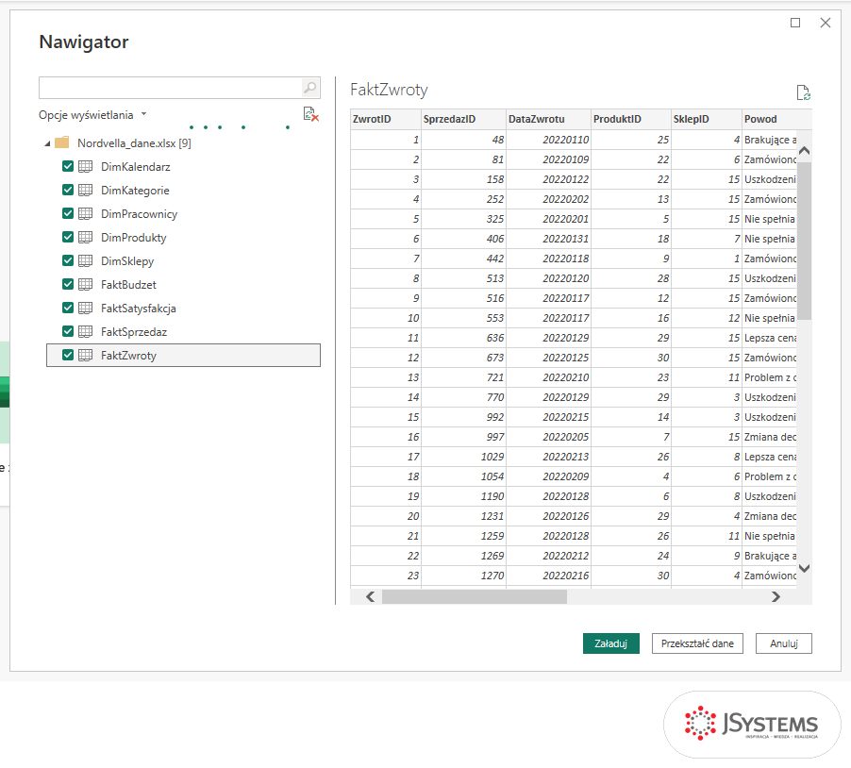This screenshot has width=851, height=768.
Task: Click the horizontal scrollbar thumb of preview
Action: [475, 597]
